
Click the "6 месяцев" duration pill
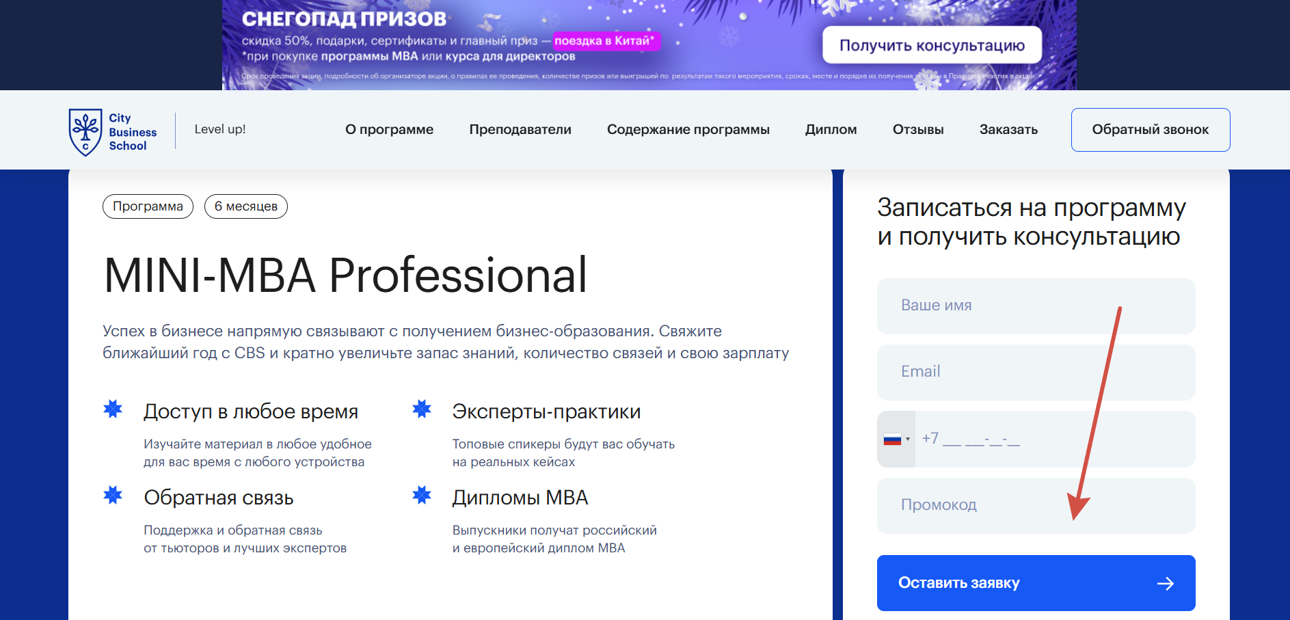coord(246,206)
